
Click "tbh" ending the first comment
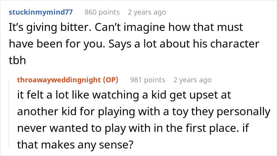[17, 61]
